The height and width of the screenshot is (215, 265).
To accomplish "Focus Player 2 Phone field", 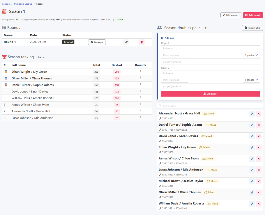I will [x=174, y=80].
